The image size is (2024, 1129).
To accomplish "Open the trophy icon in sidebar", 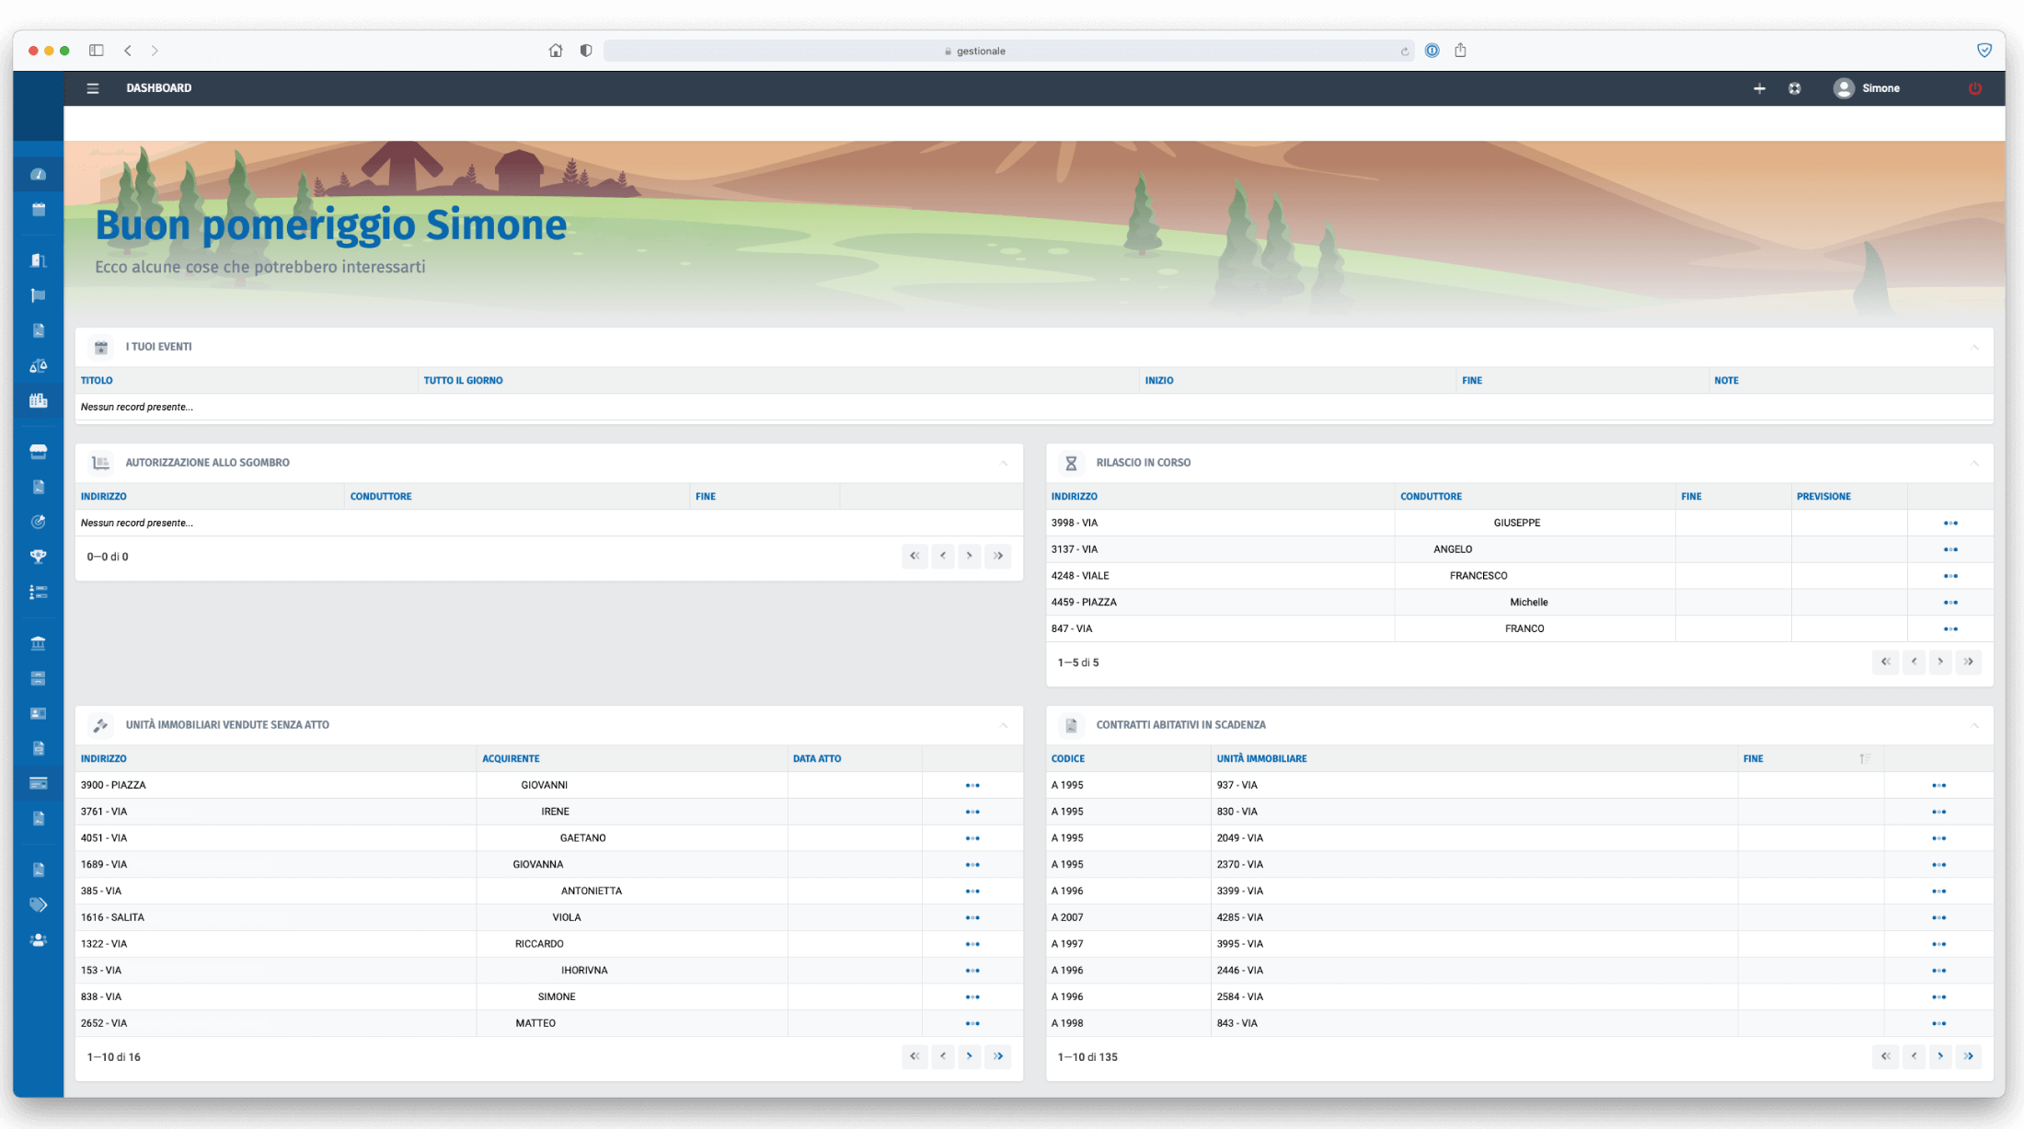I will point(38,557).
